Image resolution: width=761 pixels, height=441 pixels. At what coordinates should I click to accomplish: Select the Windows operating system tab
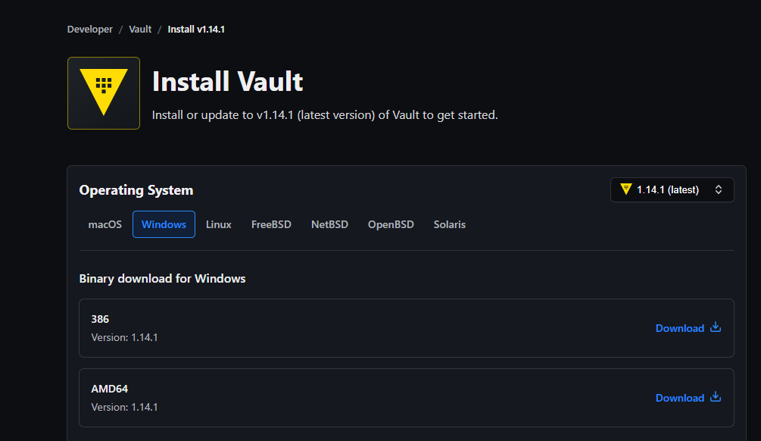(164, 224)
